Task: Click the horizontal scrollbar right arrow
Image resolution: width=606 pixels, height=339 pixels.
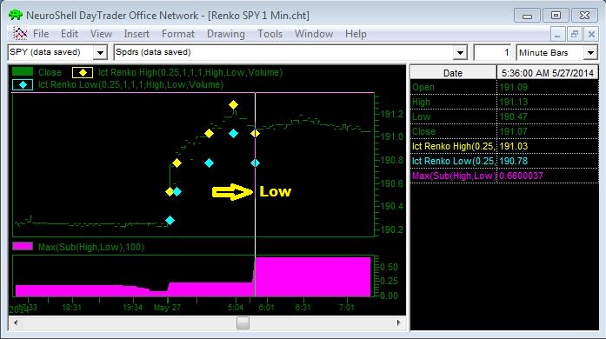Action: [x=399, y=322]
